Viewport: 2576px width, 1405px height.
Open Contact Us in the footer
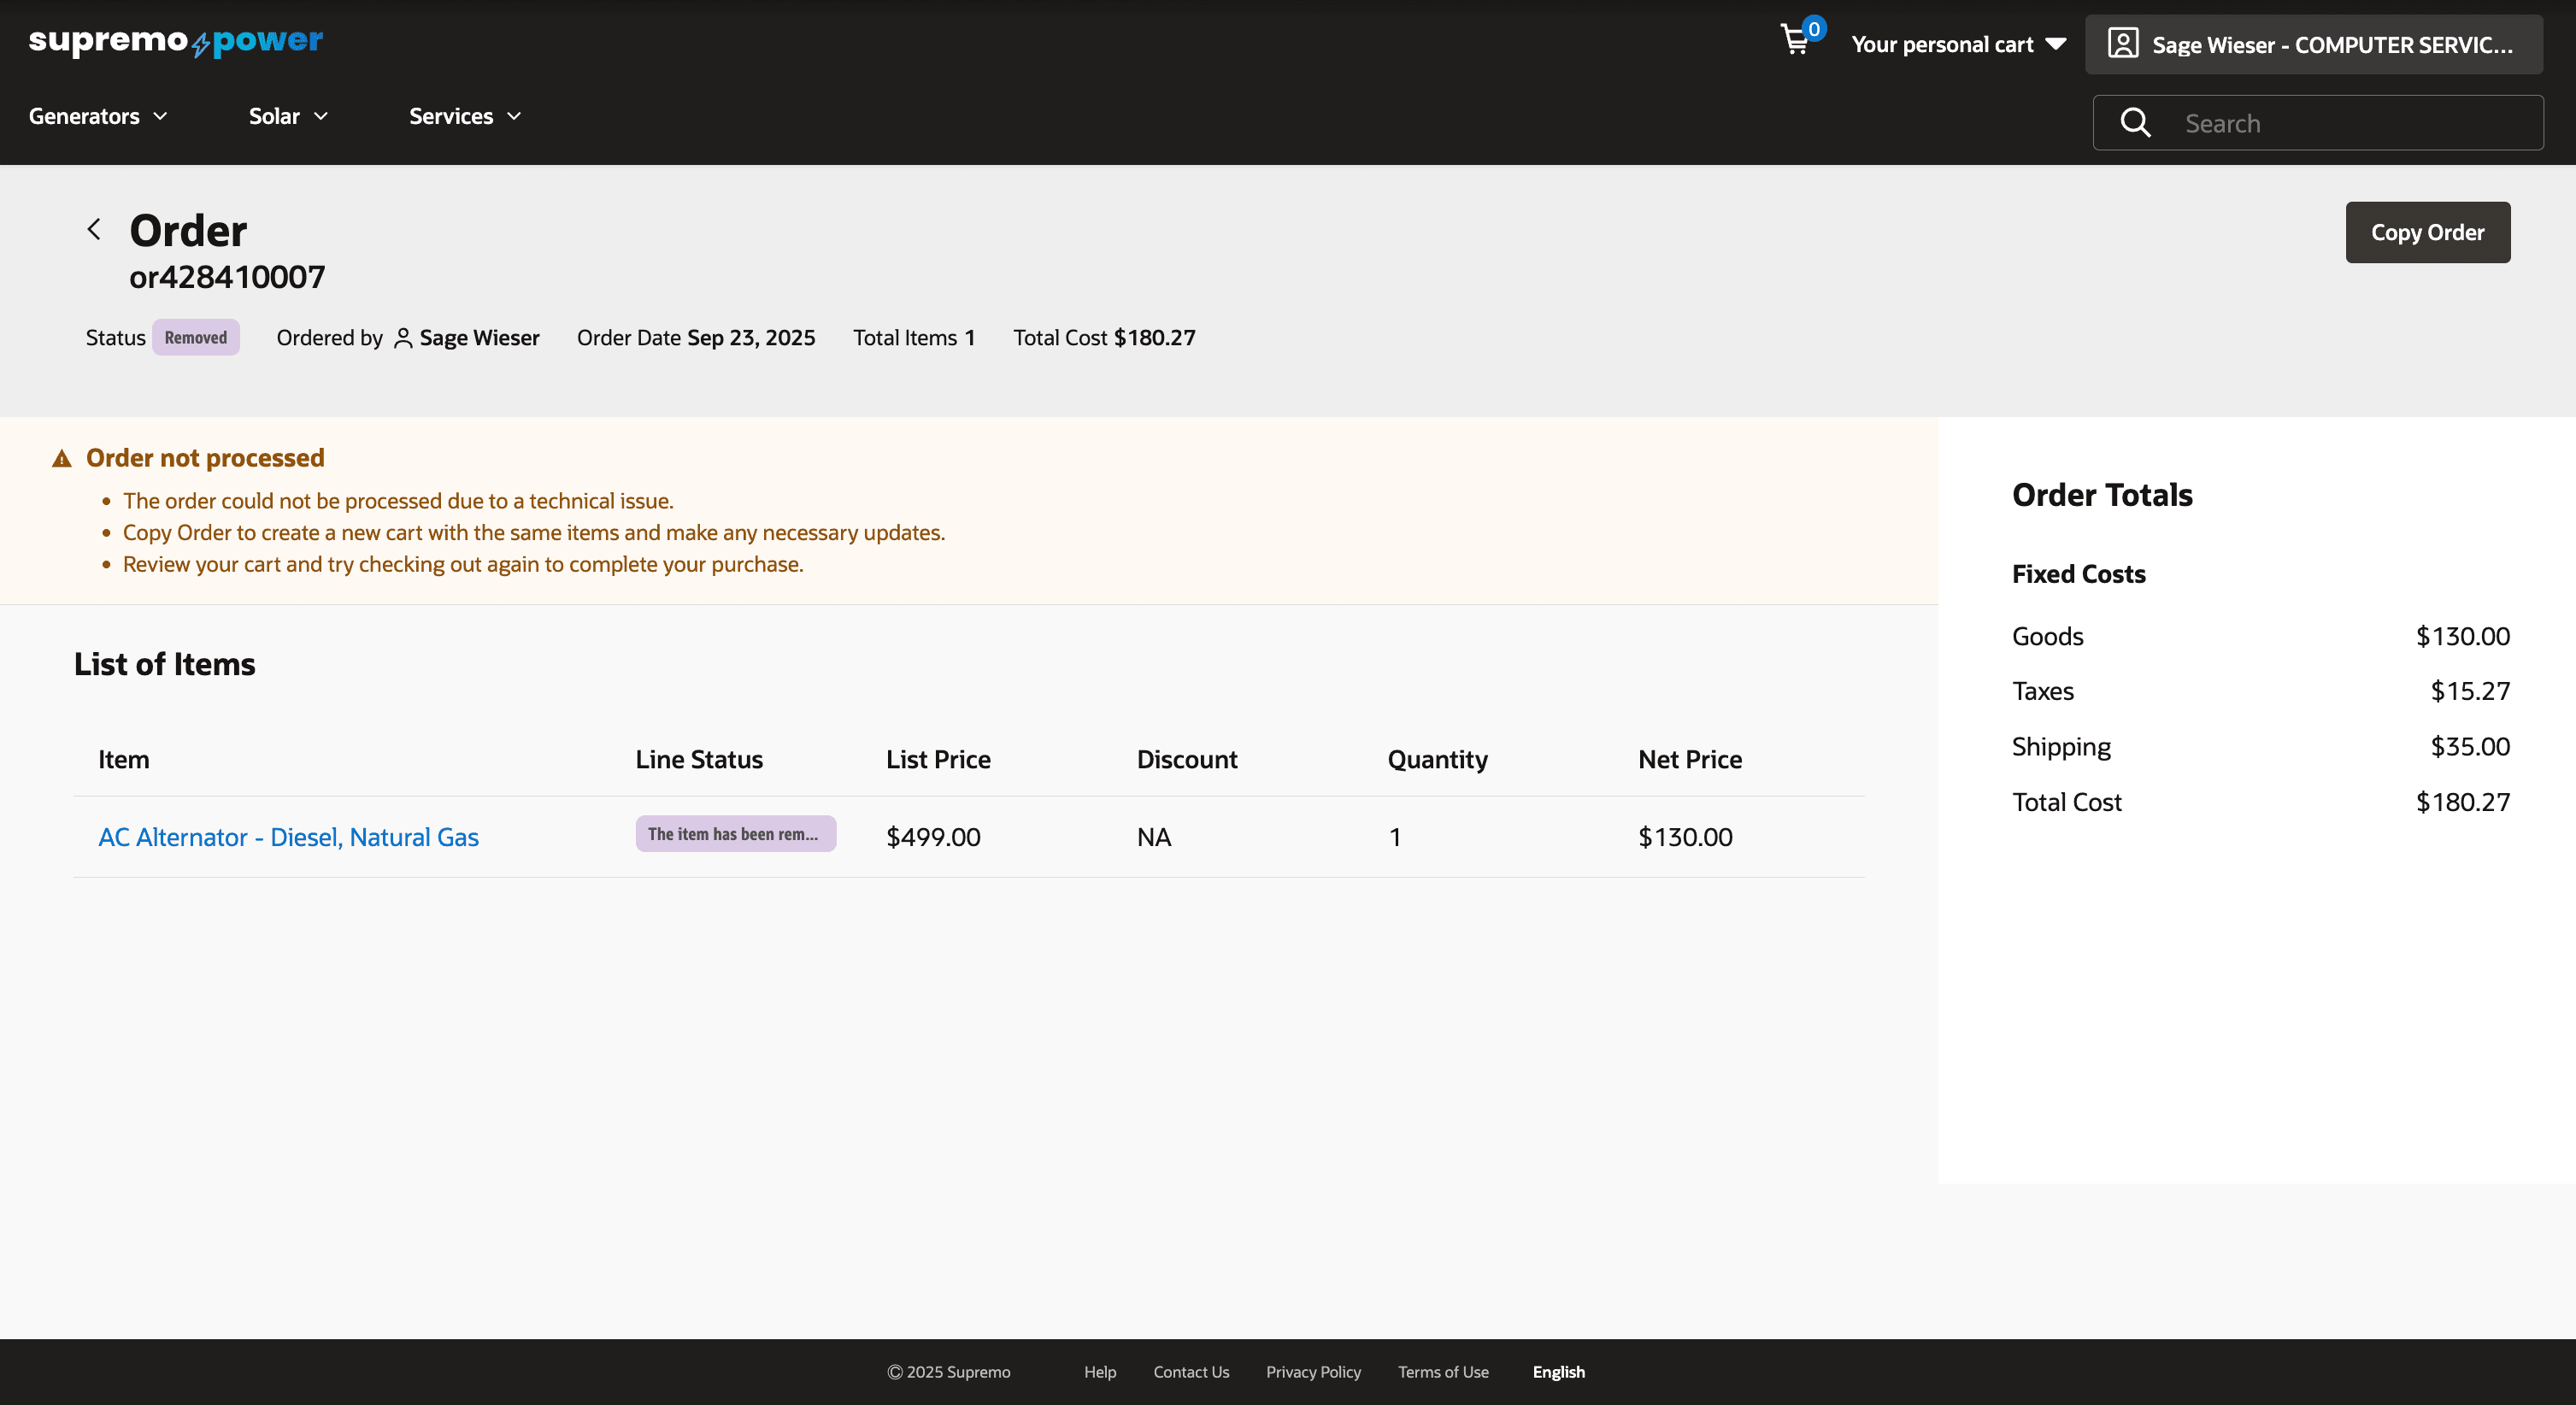1190,1372
